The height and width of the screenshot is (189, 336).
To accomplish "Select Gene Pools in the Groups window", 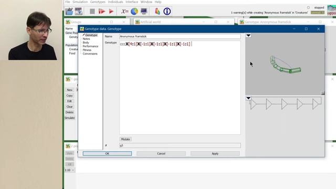I will coord(72,33).
